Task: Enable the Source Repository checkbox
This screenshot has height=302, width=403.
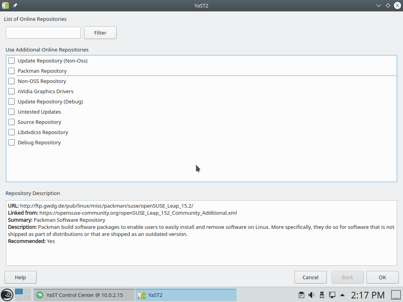Action: (11, 122)
